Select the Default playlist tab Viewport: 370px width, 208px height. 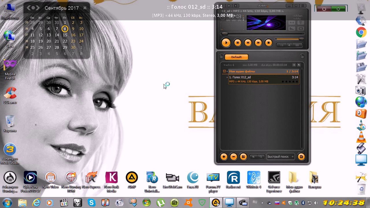236,57
